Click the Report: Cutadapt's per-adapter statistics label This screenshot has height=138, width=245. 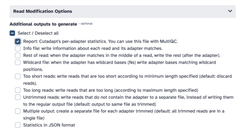pos(100,41)
